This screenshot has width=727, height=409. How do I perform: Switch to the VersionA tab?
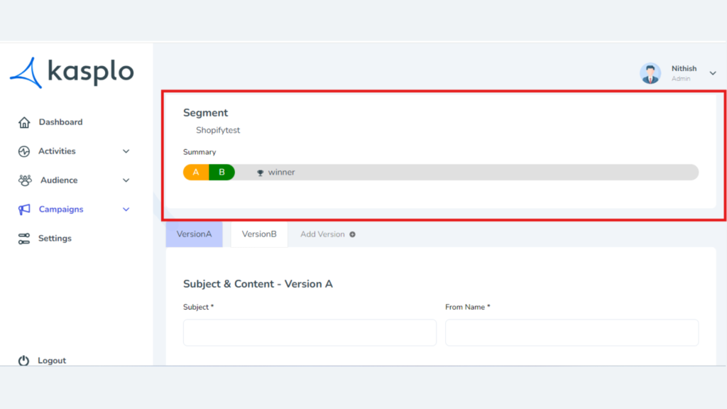pos(195,234)
